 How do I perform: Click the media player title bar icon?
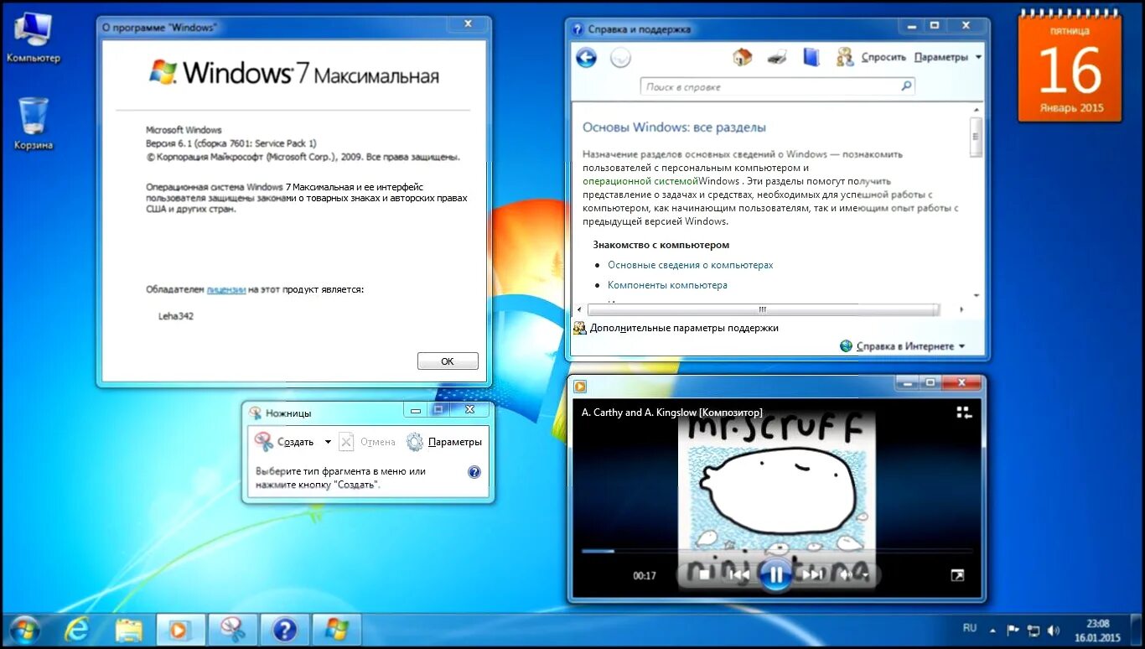[579, 387]
